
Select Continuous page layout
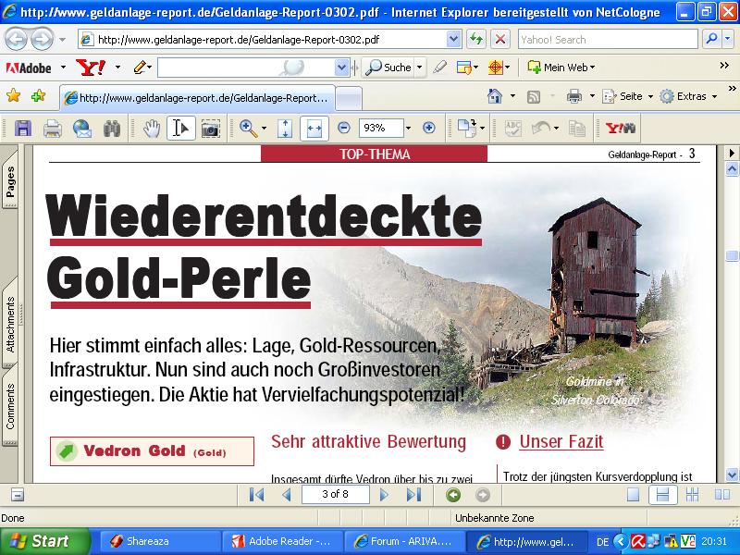662,495
